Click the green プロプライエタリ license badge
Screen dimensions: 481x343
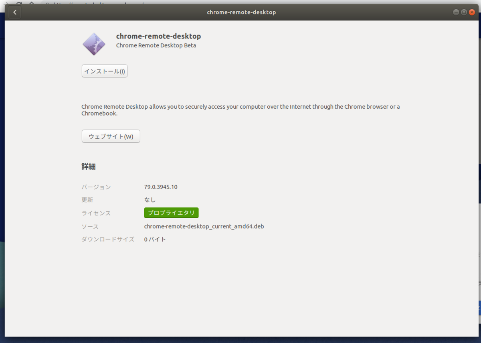point(172,213)
